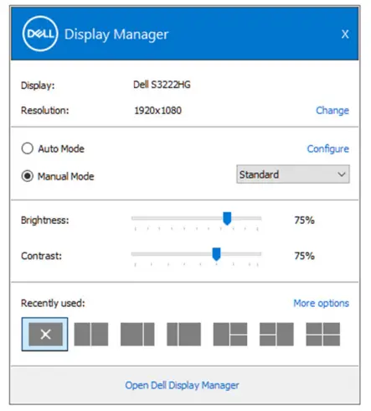The height and width of the screenshot is (411, 371).
Task: Click the Dell S3222HG display name
Action: (162, 85)
